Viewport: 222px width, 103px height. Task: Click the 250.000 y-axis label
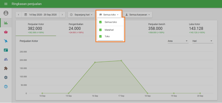tap(23, 52)
